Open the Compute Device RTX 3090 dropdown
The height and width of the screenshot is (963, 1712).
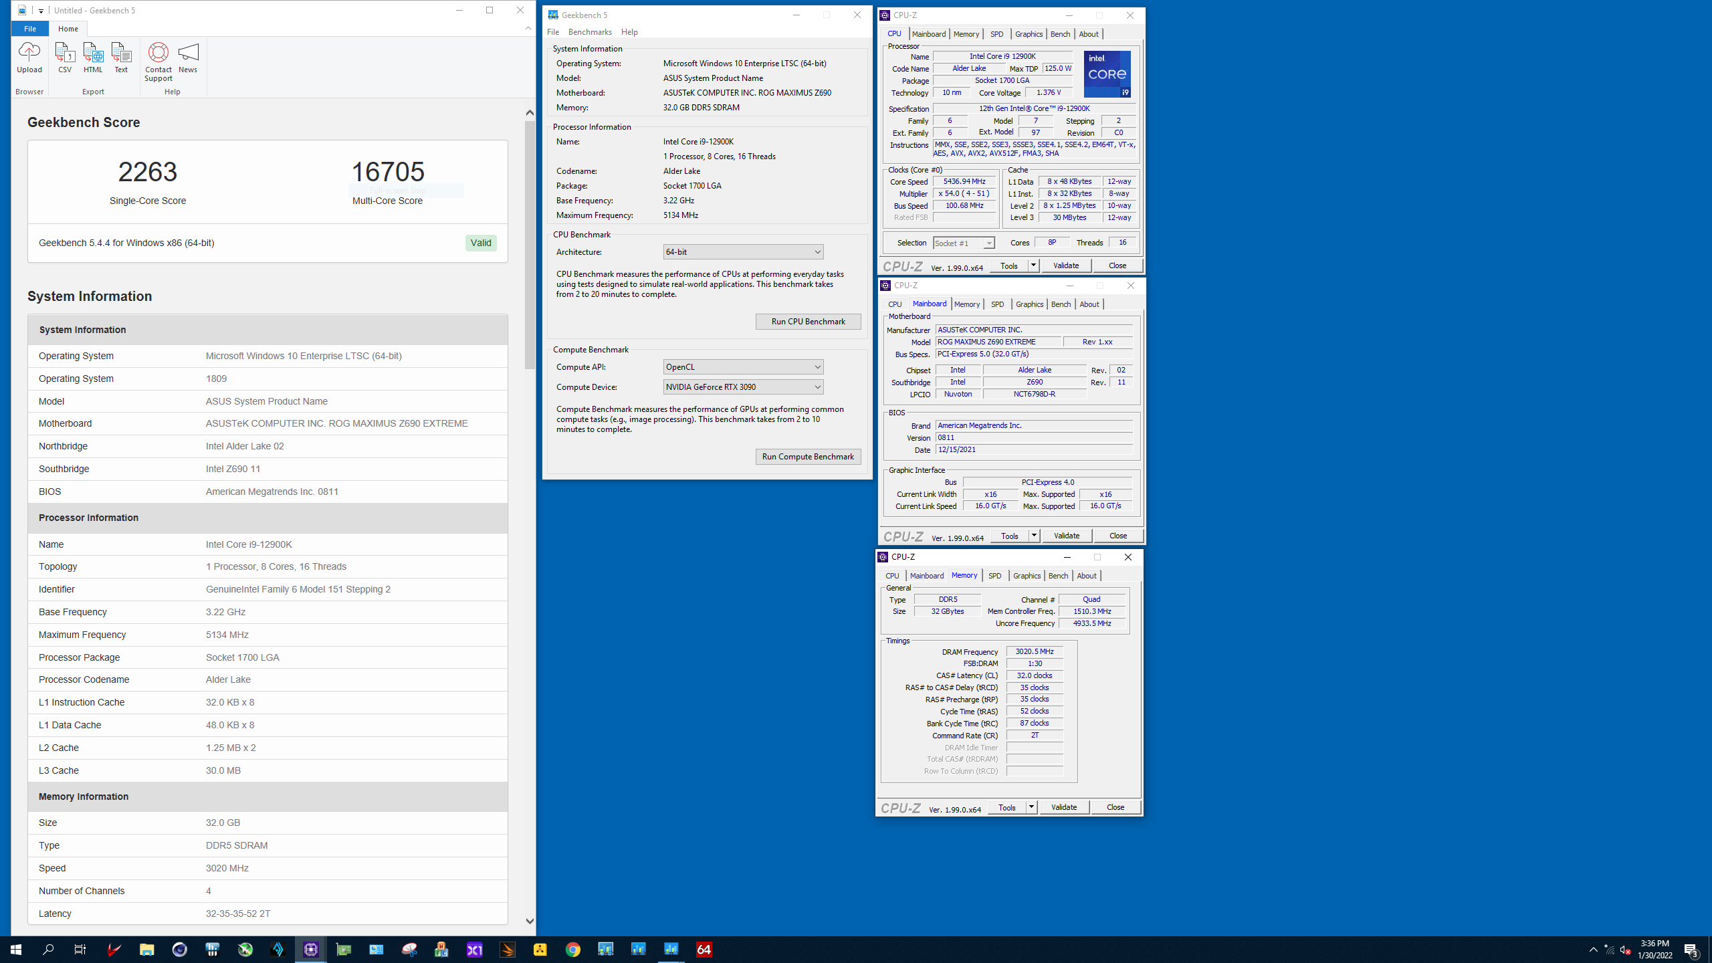point(743,387)
